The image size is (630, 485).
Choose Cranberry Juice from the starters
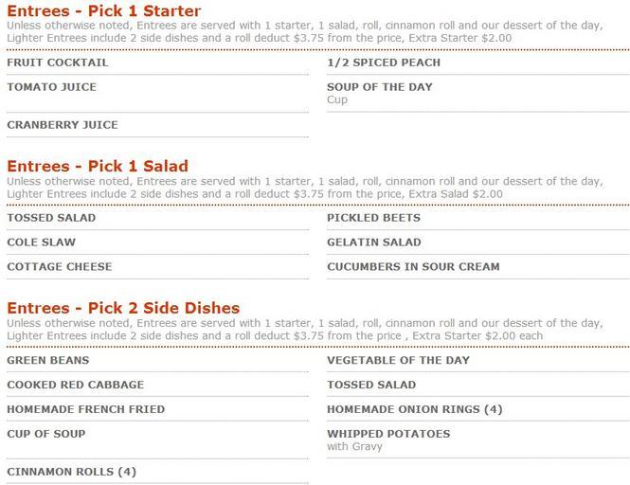click(63, 125)
